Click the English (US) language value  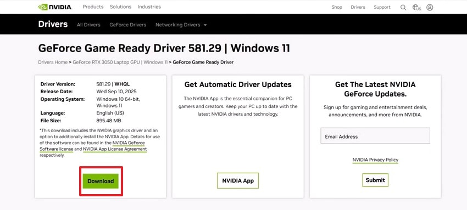tap(110, 113)
